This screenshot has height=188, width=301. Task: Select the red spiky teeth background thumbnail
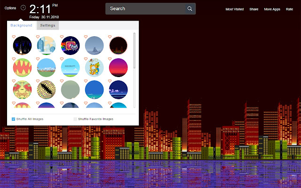click(22, 68)
